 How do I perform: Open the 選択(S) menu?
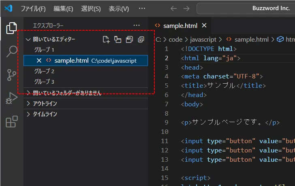click(x=91, y=8)
